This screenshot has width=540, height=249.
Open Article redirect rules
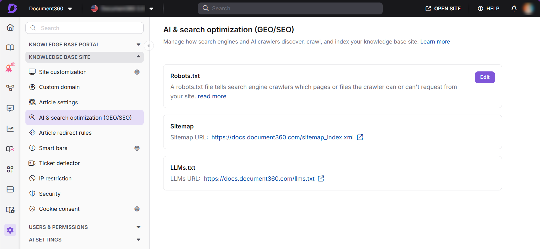pyautogui.click(x=84, y=133)
